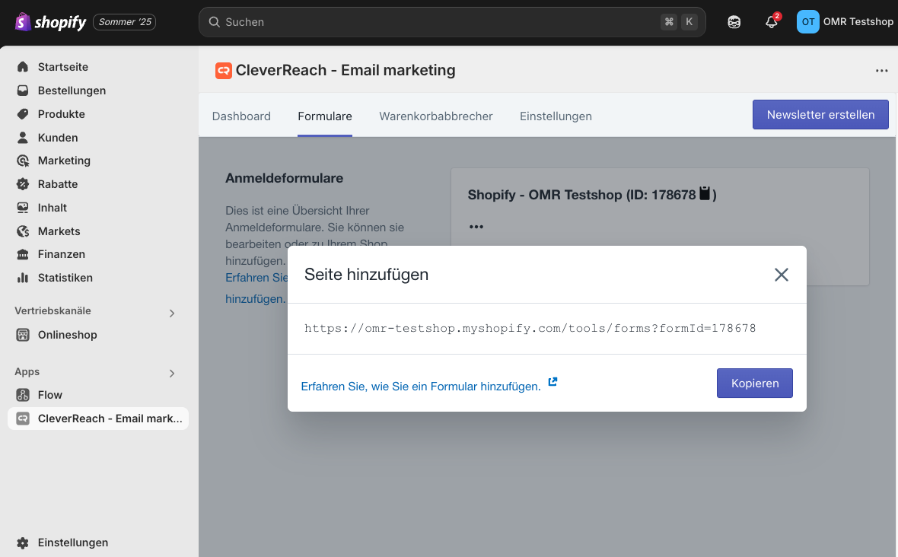Select CleverReach - Email marketing app entry

pos(97,419)
